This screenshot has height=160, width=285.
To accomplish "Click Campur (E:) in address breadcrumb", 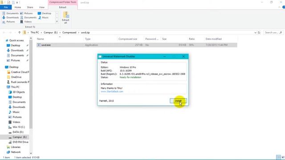I will (x=50, y=32).
